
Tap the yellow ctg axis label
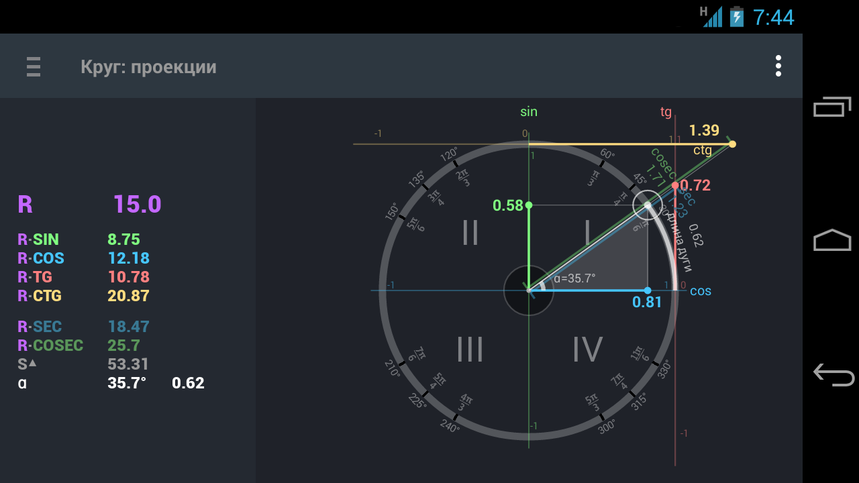[x=703, y=150]
